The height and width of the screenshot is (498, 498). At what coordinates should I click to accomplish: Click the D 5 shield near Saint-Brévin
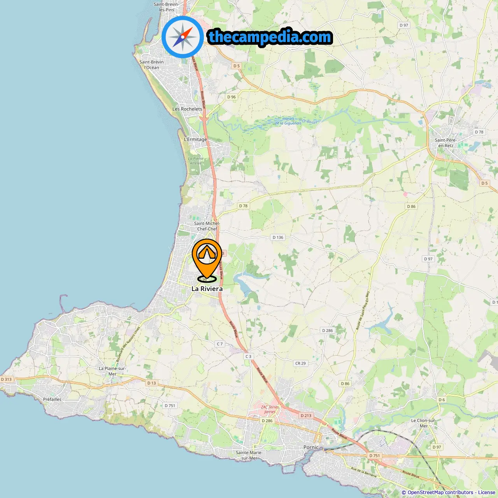coord(237,66)
